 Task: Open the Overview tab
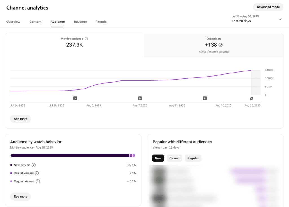(x=13, y=22)
